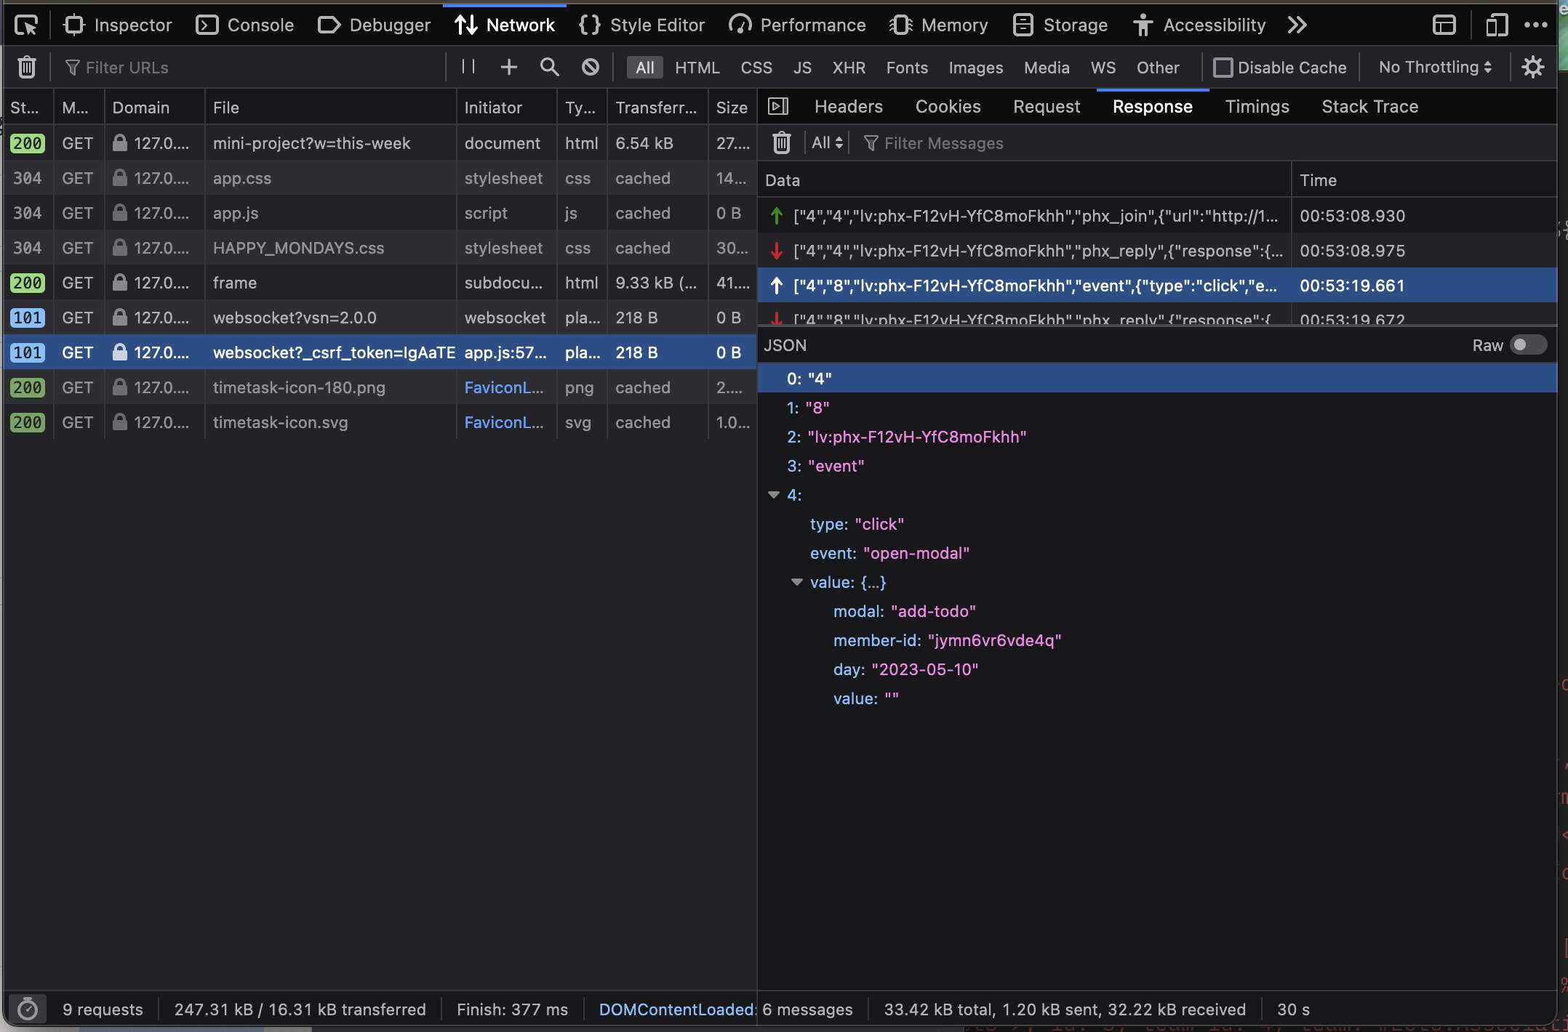Screen dimensions: 1568x1032
Task: Open network settings gear
Action: pos(1533,68)
